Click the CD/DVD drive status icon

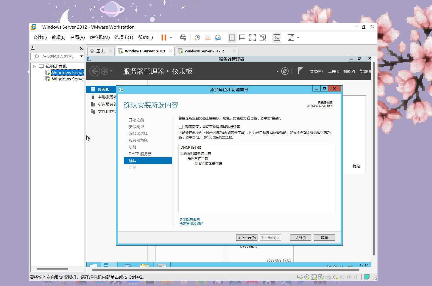tap(307, 277)
